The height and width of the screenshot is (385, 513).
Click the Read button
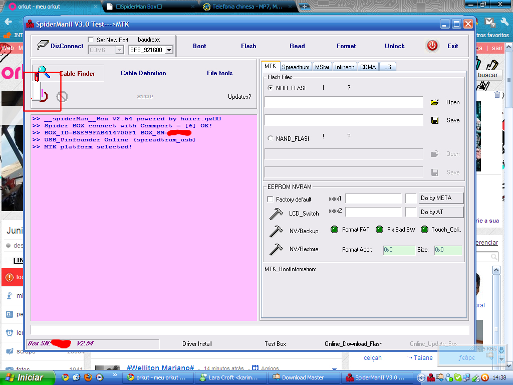click(x=297, y=46)
